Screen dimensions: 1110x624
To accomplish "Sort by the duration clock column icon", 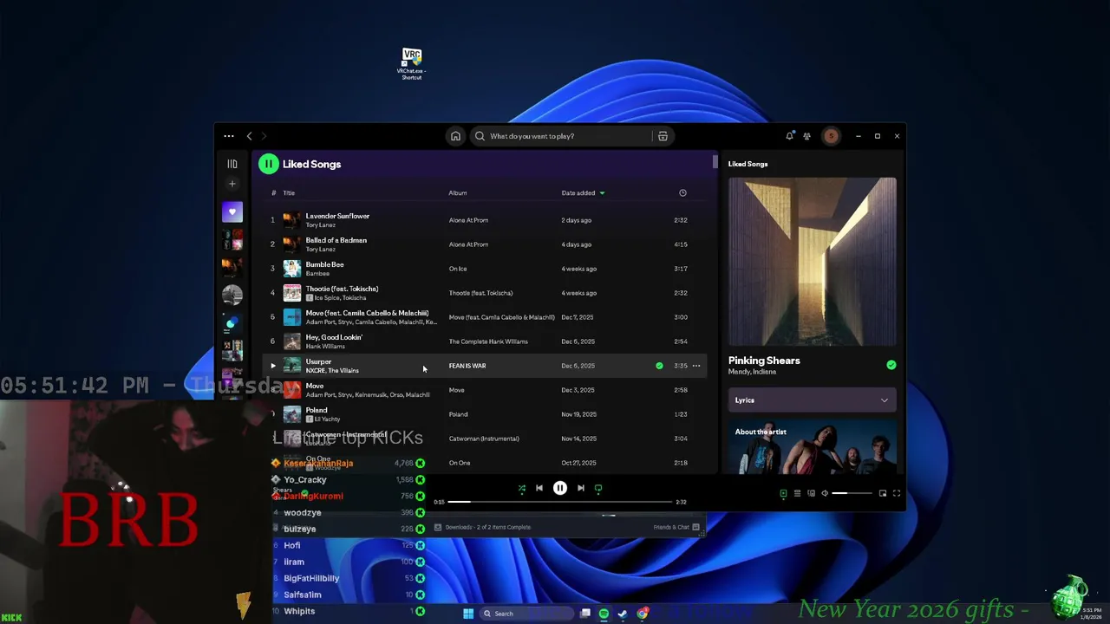I will [682, 192].
